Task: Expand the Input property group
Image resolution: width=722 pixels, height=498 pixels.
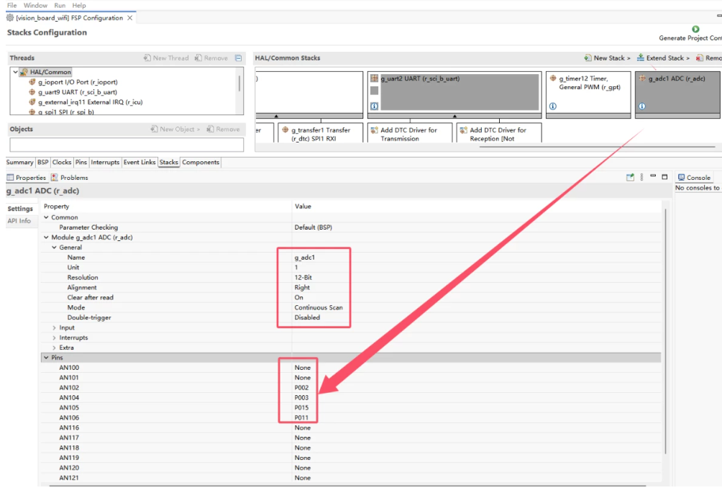Action: tap(55, 327)
